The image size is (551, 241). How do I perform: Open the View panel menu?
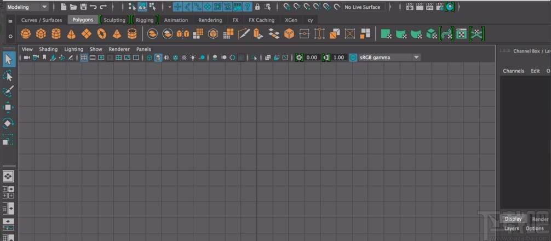[x=27, y=49]
